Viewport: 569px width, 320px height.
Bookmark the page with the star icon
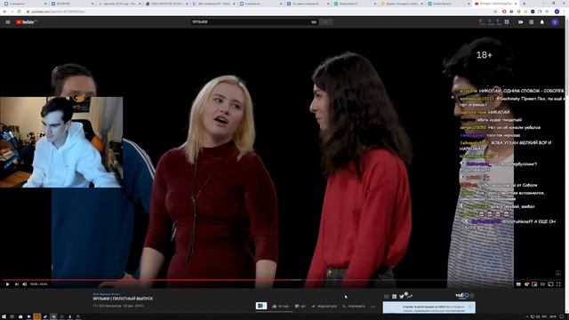coord(495,12)
